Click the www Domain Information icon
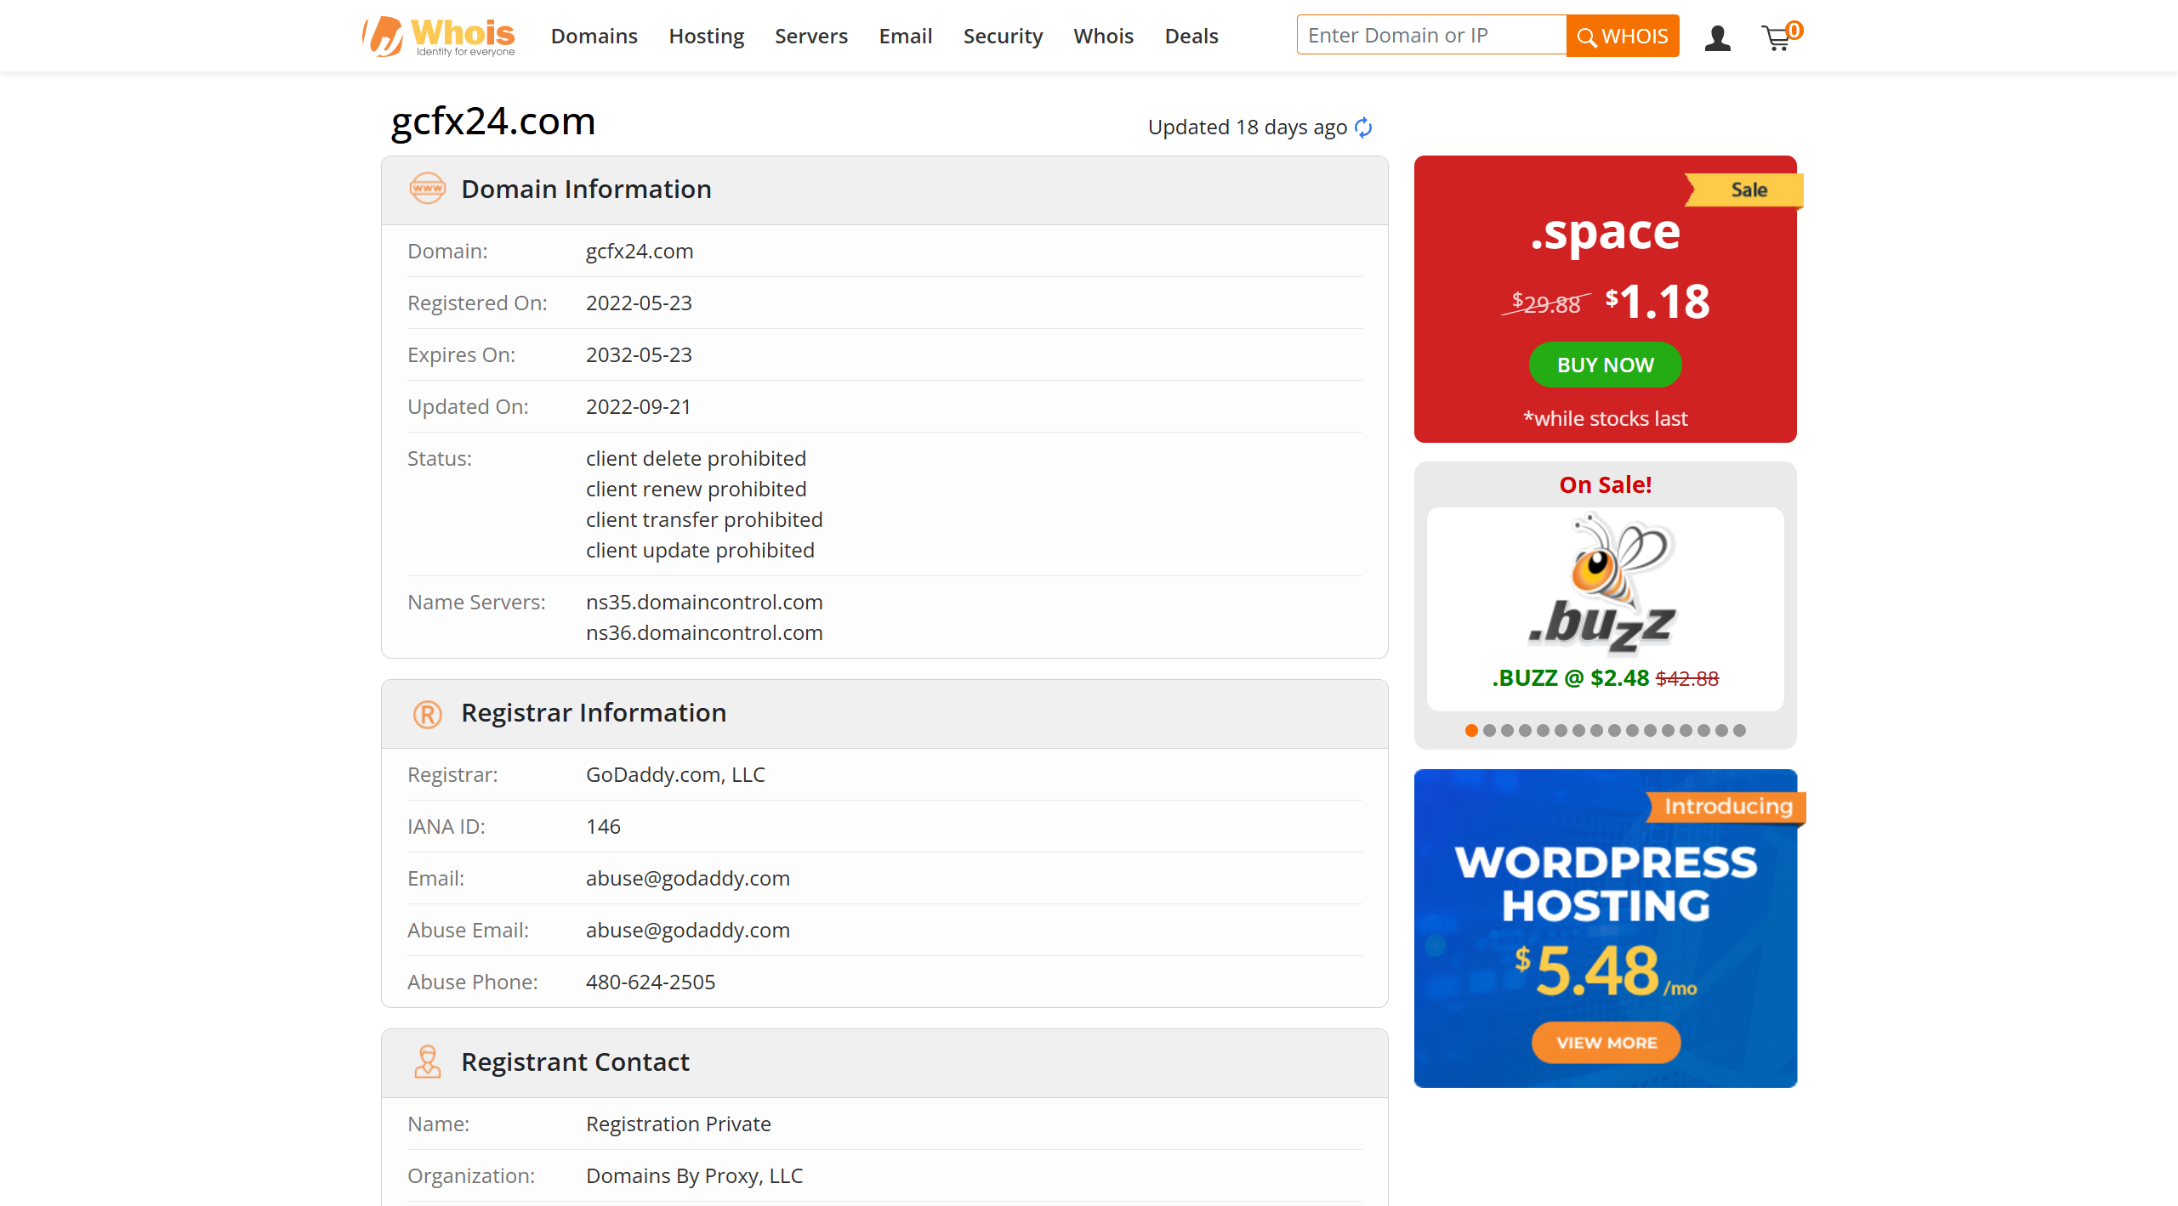This screenshot has width=2178, height=1206. point(427,189)
